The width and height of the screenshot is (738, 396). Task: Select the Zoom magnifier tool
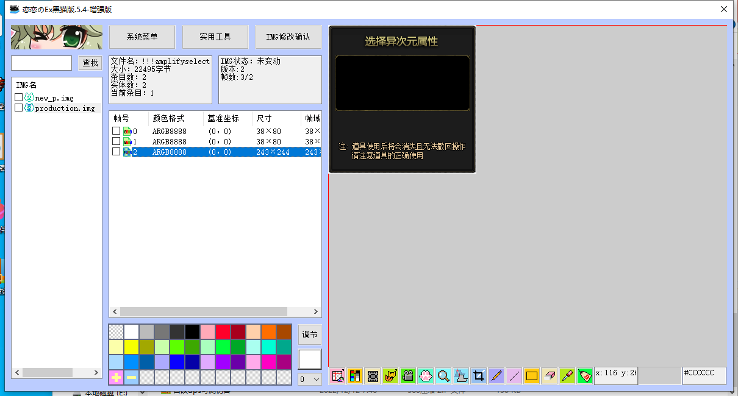click(x=443, y=376)
